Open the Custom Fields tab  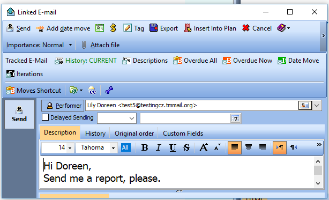(x=183, y=134)
